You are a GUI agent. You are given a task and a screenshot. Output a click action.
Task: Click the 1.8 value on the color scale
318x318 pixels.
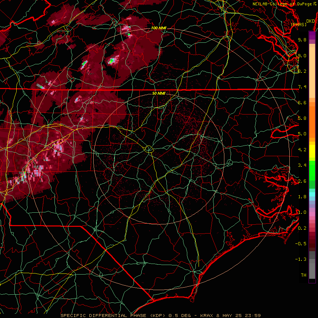click(302, 197)
